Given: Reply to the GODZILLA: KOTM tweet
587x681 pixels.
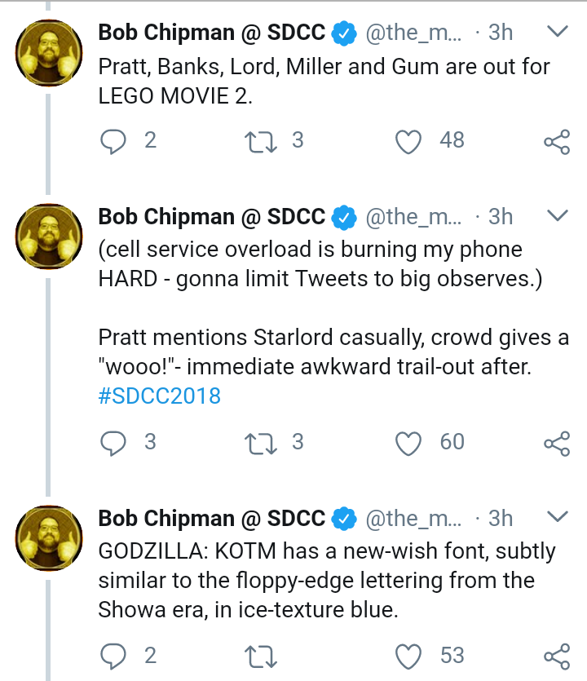Looking at the screenshot, I should click(113, 657).
